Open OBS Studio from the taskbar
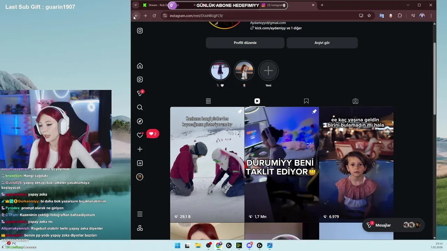 [208, 245]
